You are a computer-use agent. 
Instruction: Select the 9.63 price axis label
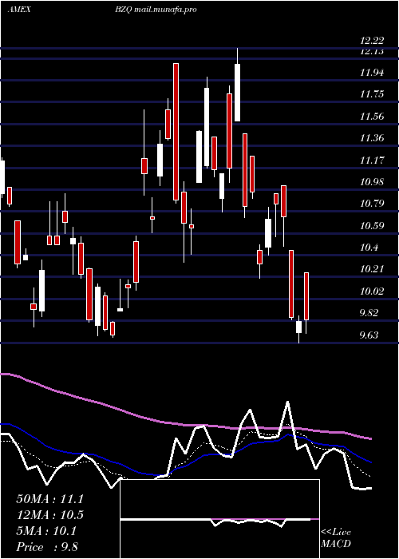[369, 335]
